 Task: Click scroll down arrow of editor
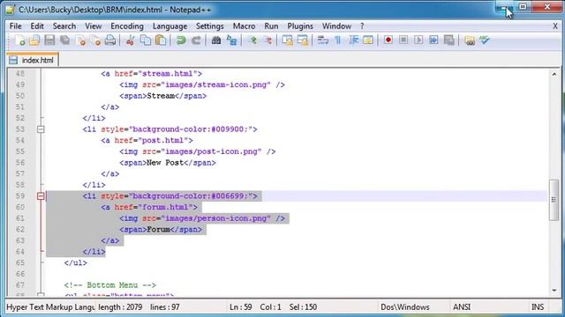pos(554,291)
